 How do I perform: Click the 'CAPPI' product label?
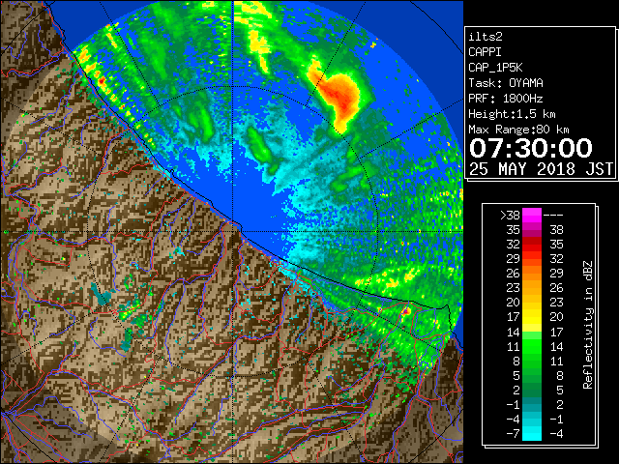[x=485, y=52]
